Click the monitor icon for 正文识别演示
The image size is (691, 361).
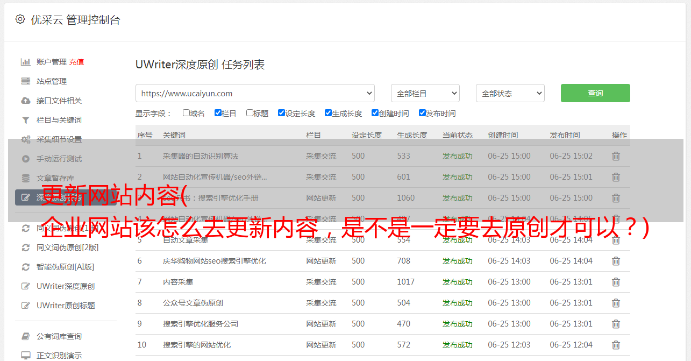pyautogui.click(x=25, y=356)
